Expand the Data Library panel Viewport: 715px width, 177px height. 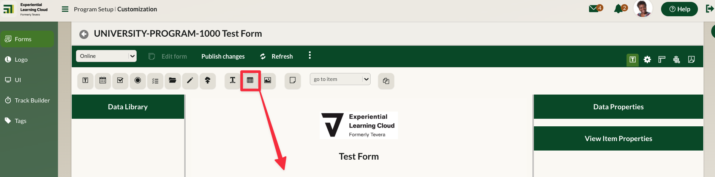128,107
